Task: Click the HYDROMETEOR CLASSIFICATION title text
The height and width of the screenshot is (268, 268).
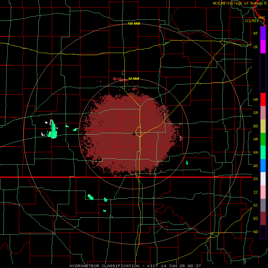Action: 105,266
